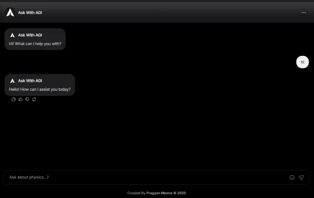
Task: Click the logo icon in the second assistant message
Action: (x=12, y=81)
